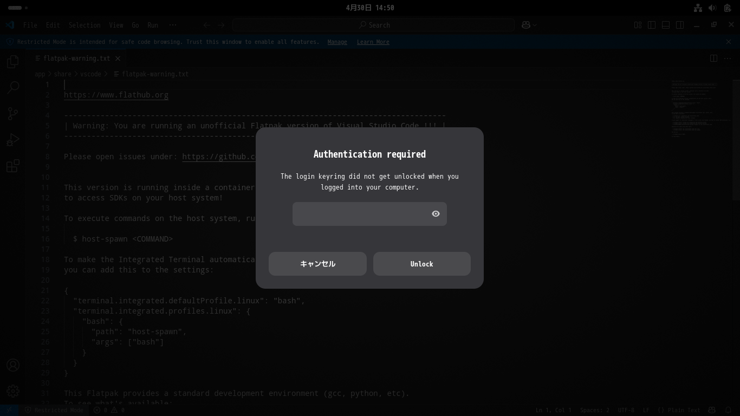This screenshot has width=740, height=416.
Task: Click the '$ host-spawn <COMMAND>' text line
Action: 123,239
